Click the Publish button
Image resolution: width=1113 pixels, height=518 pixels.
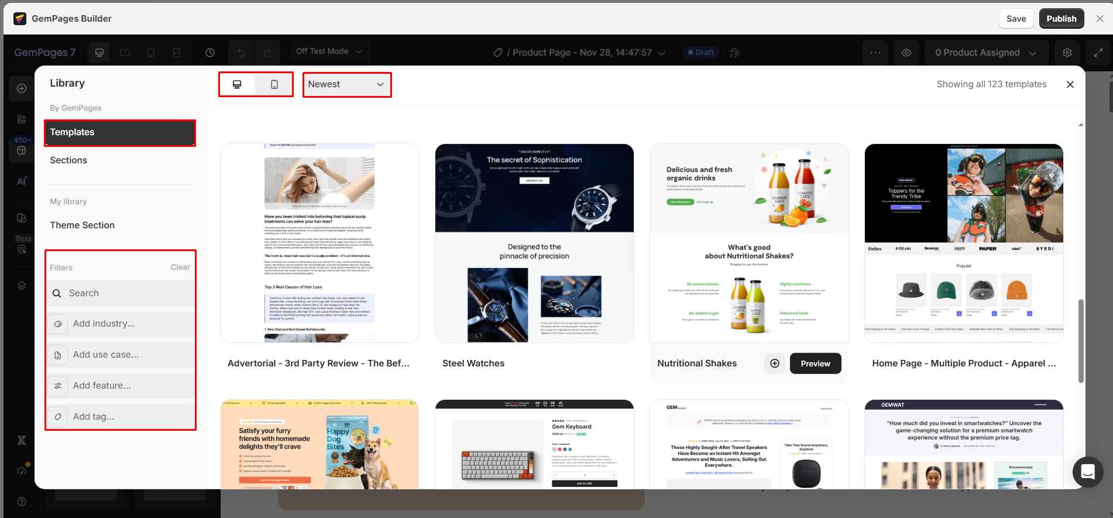[1062, 19]
